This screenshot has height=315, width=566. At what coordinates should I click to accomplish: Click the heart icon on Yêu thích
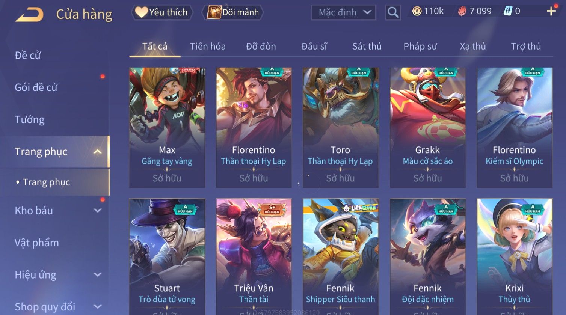tap(141, 12)
